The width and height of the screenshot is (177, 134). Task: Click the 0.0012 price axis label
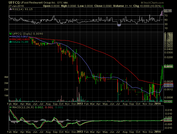point(169,90)
